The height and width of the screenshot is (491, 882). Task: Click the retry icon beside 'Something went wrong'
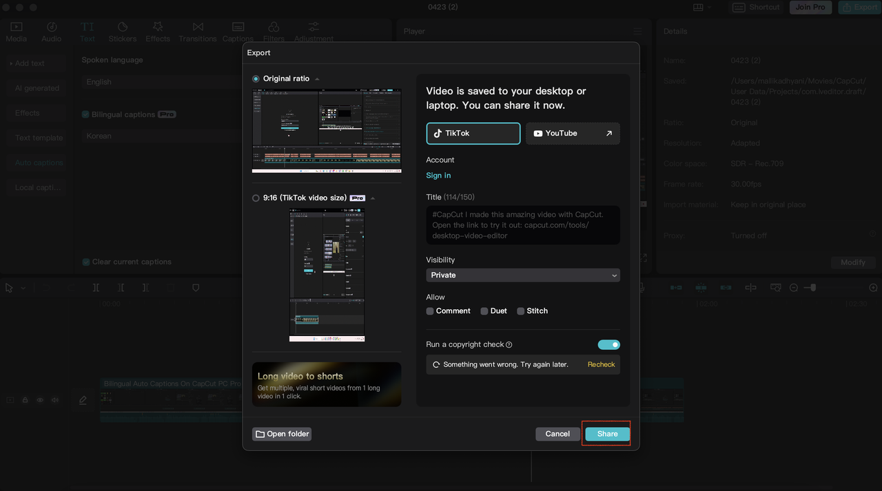pos(436,364)
